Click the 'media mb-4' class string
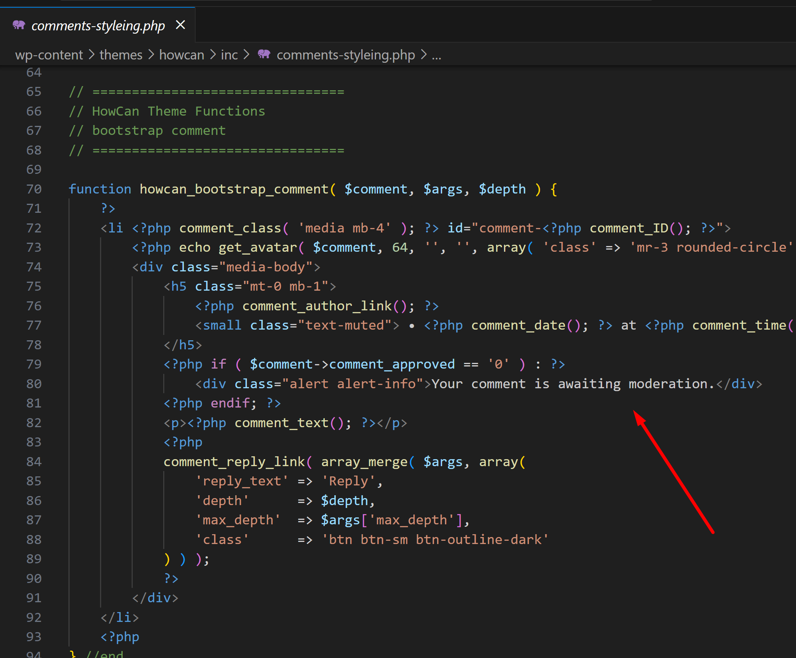Image resolution: width=796 pixels, height=658 pixels. (344, 228)
